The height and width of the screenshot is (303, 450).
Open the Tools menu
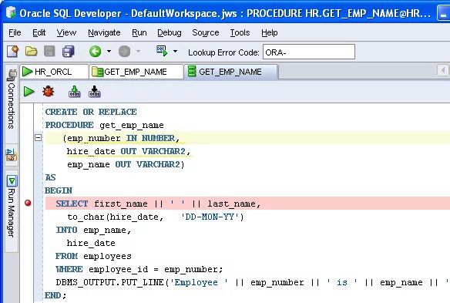(x=240, y=32)
